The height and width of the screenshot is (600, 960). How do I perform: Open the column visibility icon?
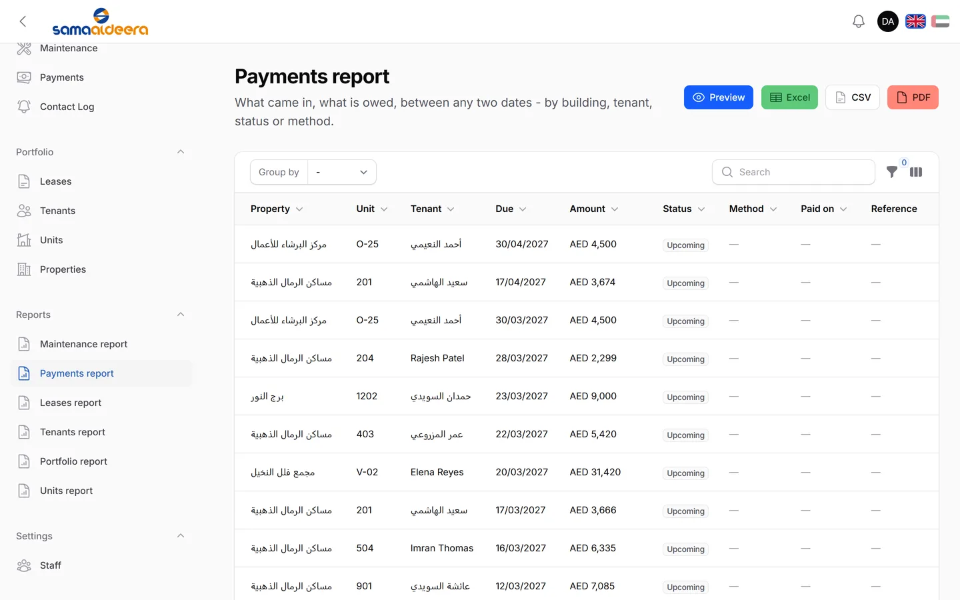[x=916, y=172]
